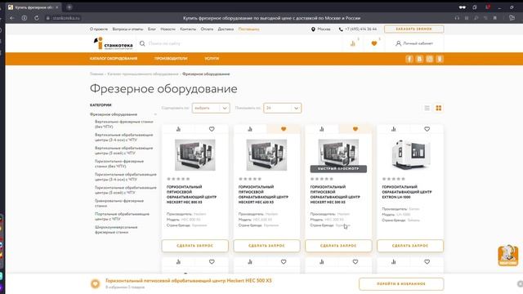Screen dimensions: 523x294
Task: Open УСЛУГИ menu
Action: click(x=212, y=59)
